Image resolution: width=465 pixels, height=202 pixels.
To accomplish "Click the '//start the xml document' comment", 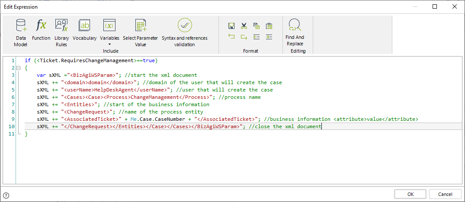I will pyautogui.click(x=161, y=75).
